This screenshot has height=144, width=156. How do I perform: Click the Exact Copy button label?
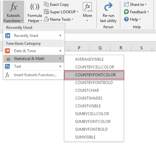point(59,5)
